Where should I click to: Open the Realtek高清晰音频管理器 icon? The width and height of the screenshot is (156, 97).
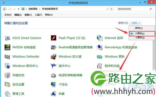(x=54, y=47)
